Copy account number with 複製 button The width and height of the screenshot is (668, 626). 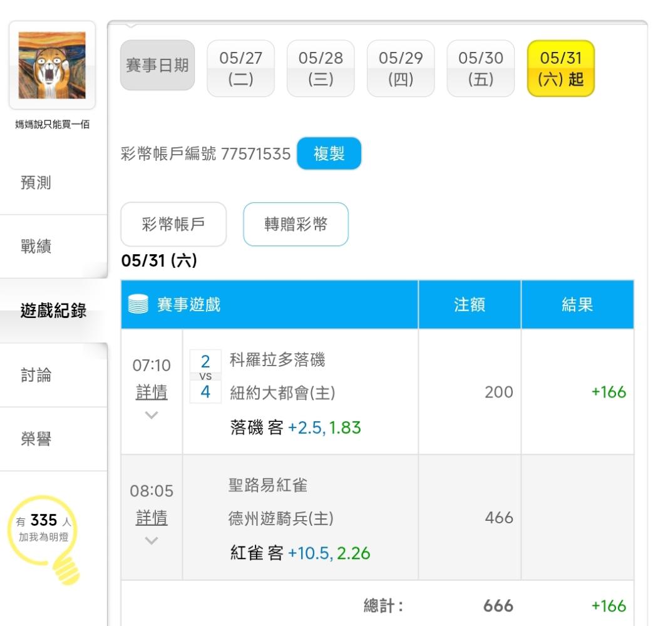click(329, 153)
